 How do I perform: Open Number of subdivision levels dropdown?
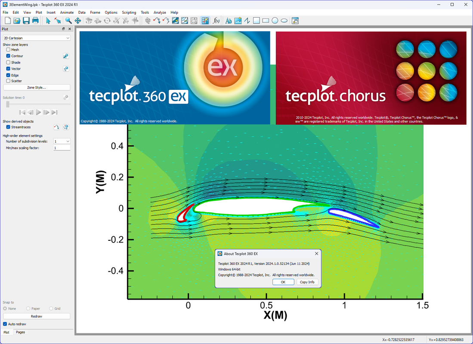[x=62, y=141]
